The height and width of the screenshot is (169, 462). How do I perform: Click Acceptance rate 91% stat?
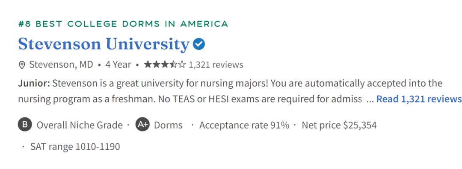(244, 125)
